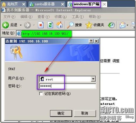This screenshot has width=136, height=123.
Task: Open the Search (搜索) magnifier button
Action: click(x=74, y=25)
